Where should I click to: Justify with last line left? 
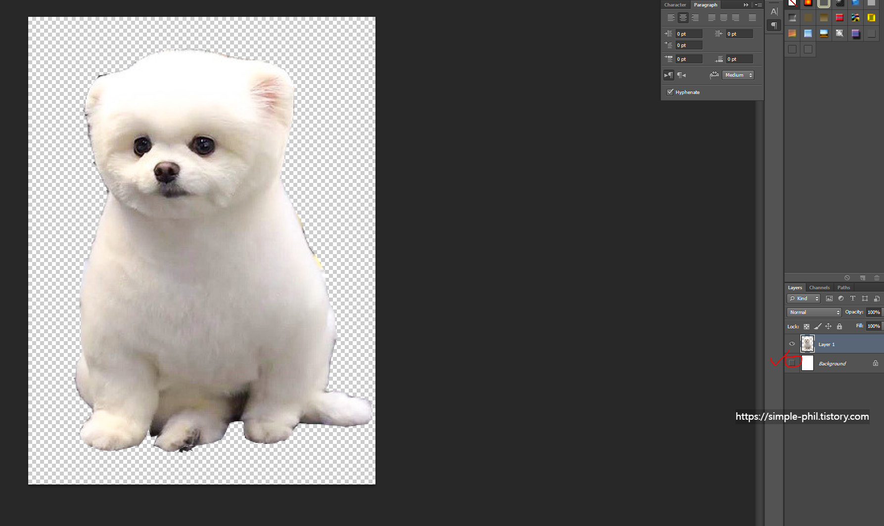tap(711, 18)
